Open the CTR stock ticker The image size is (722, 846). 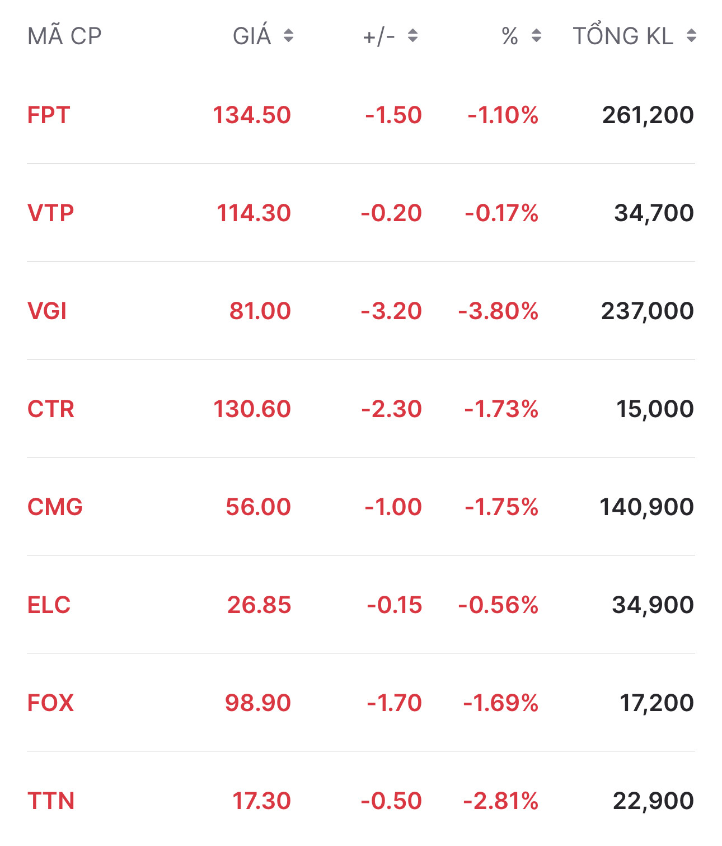pyautogui.click(x=51, y=409)
